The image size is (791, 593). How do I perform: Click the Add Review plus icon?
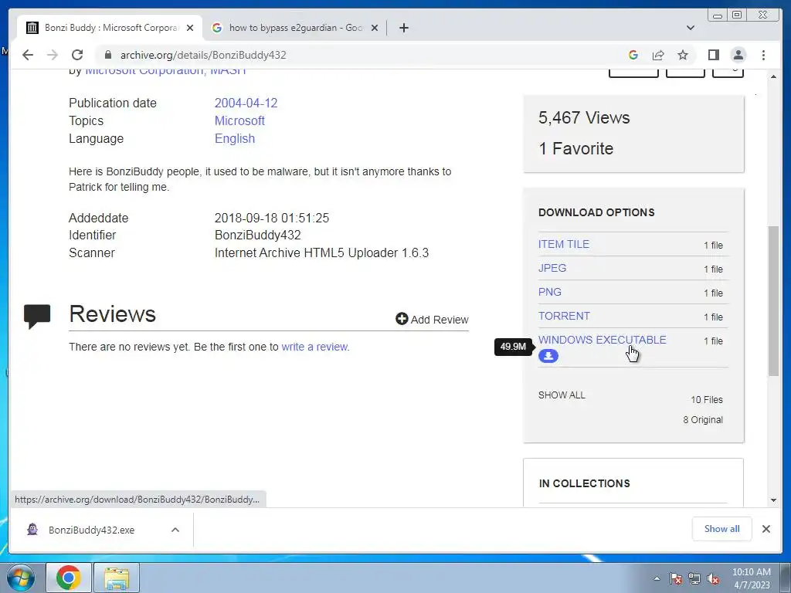pos(402,319)
